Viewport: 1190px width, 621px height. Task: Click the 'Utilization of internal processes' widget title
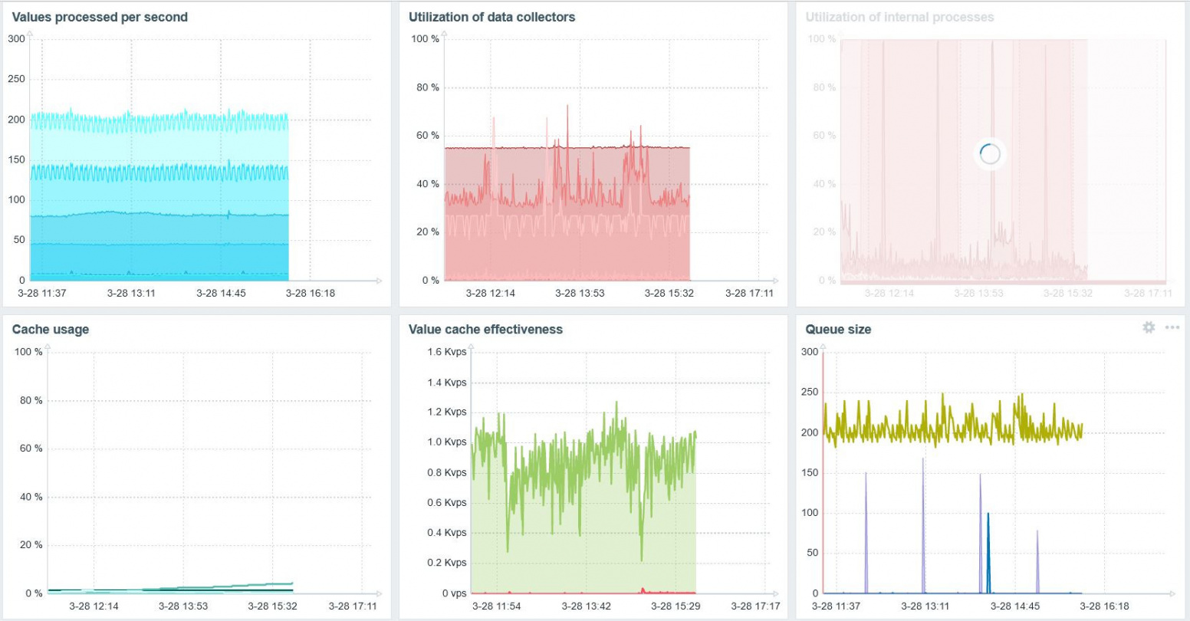coord(899,17)
